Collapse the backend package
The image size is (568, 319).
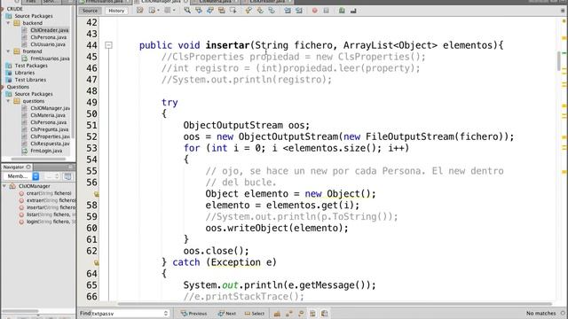(x=8, y=23)
